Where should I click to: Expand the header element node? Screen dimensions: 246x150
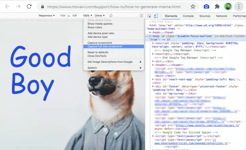click(x=153, y=65)
